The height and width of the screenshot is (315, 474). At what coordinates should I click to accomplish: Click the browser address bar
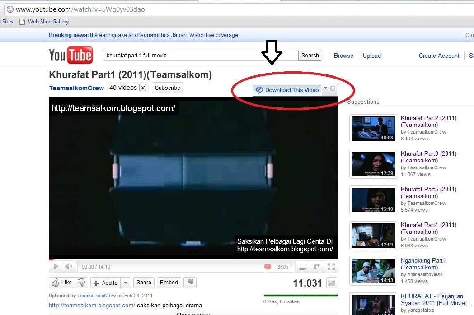click(x=239, y=9)
